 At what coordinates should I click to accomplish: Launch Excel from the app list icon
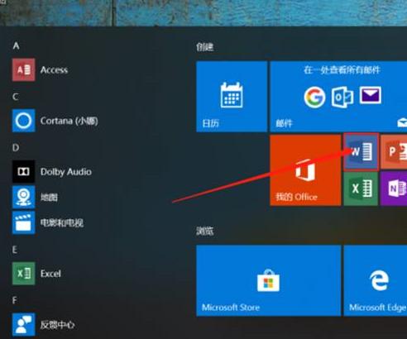pyautogui.click(x=23, y=274)
